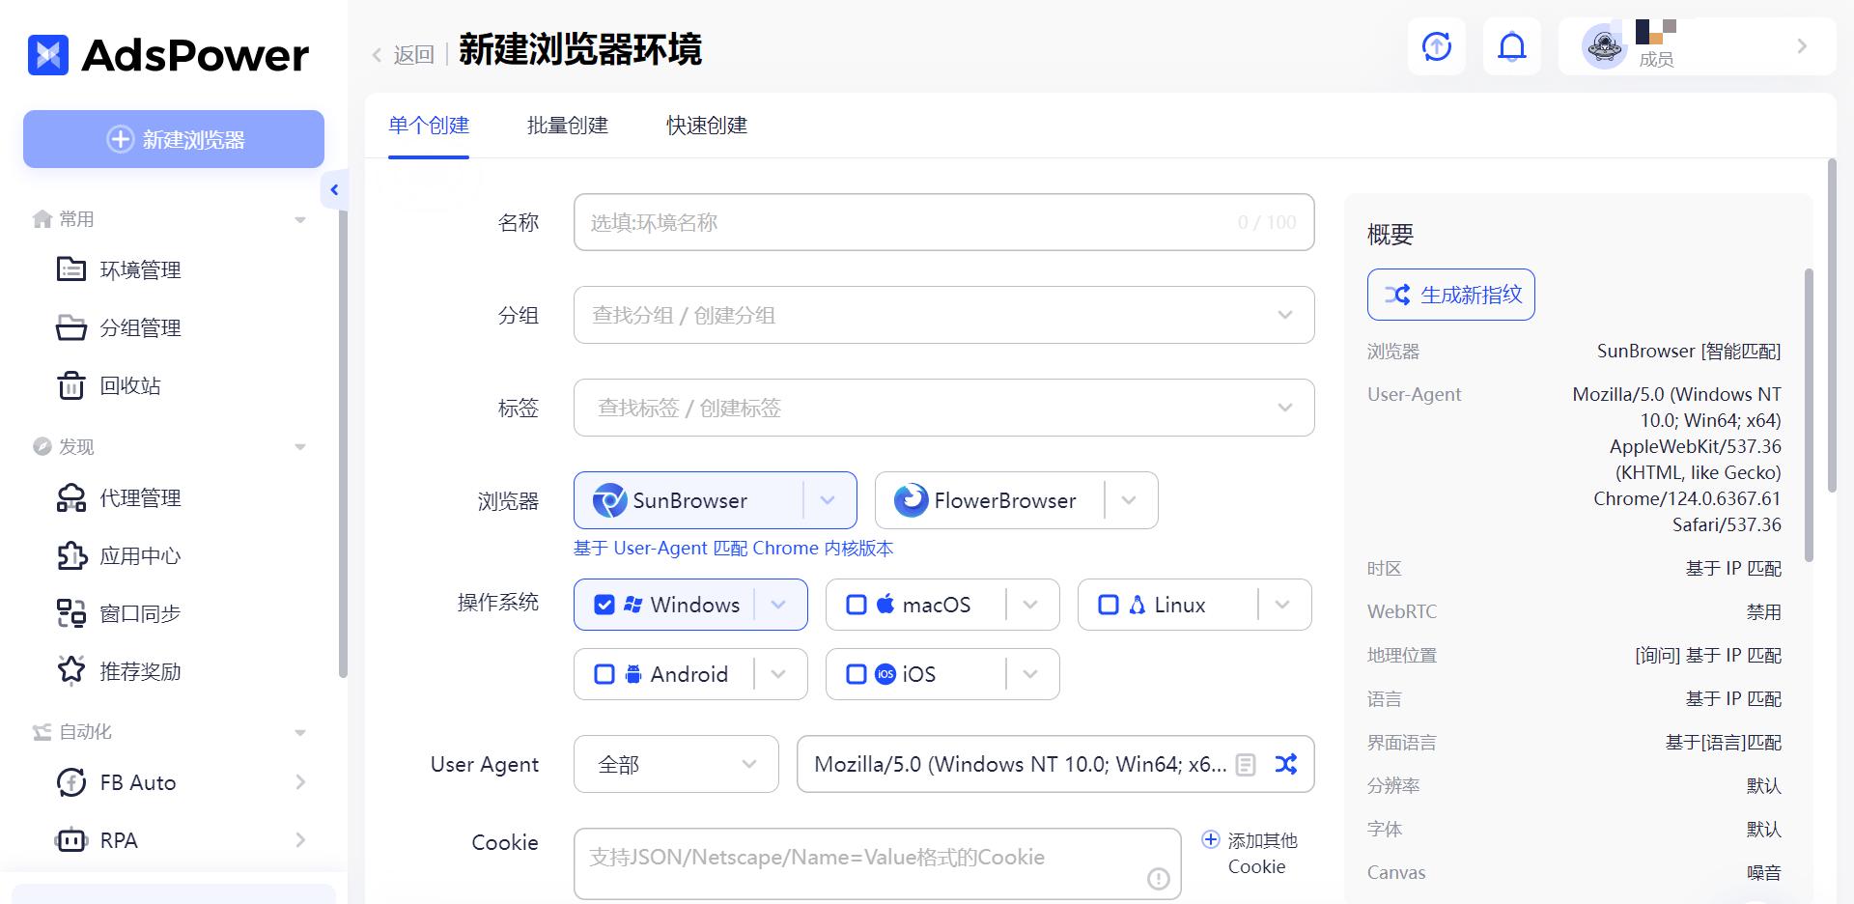Switch to the 批量创建 tab
The width and height of the screenshot is (1854, 904).
[567, 126]
